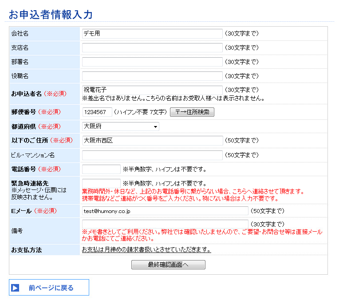Focus the ビル・マンション名 input field
The height and width of the screenshot is (304, 359).
click(152, 155)
